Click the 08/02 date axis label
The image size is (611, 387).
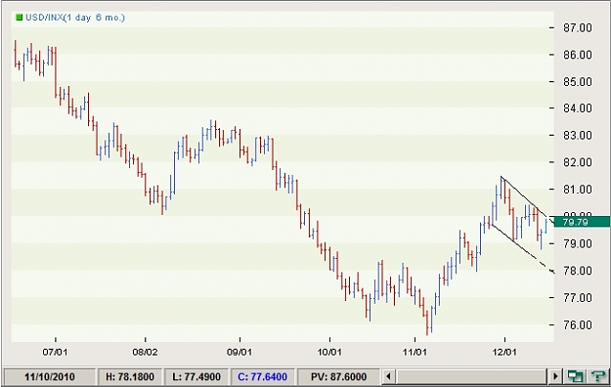pos(145,353)
